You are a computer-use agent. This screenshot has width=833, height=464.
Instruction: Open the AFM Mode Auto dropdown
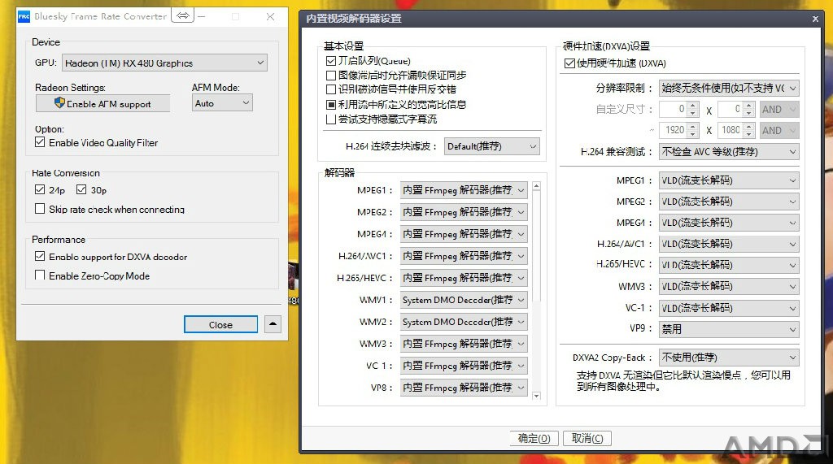(x=222, y=103)
